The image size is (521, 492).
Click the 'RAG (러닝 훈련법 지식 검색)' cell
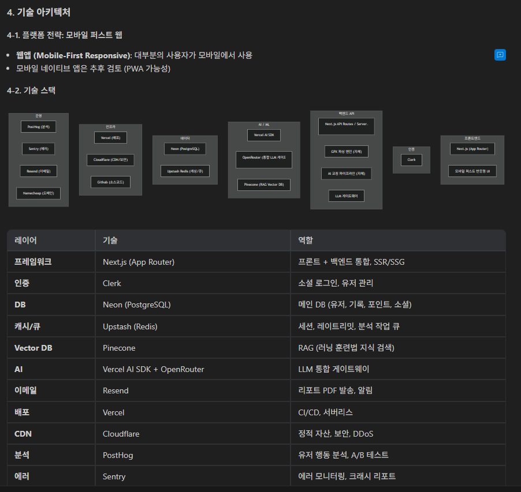(399, 348)
